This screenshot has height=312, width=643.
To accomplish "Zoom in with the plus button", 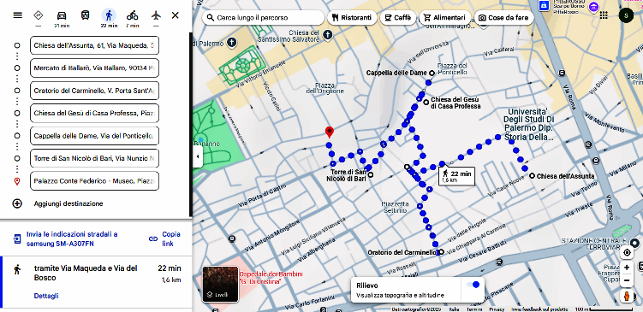I will pyautogui.click(x=627, y=268).
